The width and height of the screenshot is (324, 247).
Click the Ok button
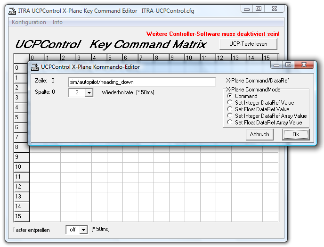point(295,135)
